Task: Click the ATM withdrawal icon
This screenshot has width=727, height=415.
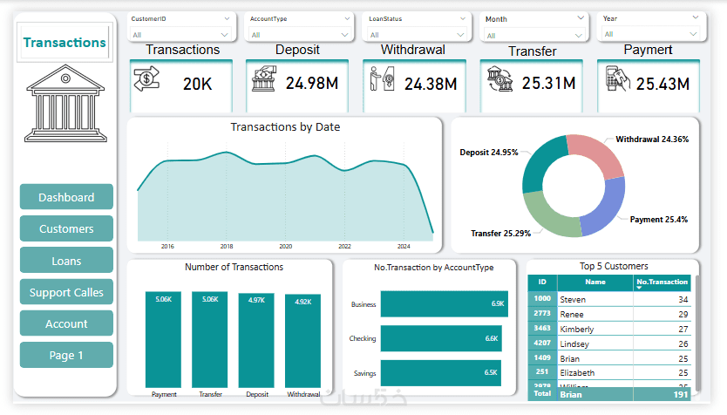Action: 382,78
